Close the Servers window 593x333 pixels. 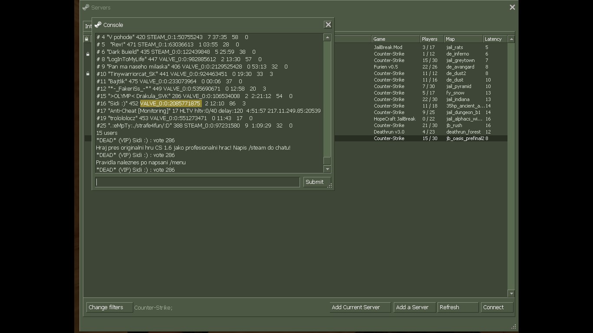tap(512, 7)
